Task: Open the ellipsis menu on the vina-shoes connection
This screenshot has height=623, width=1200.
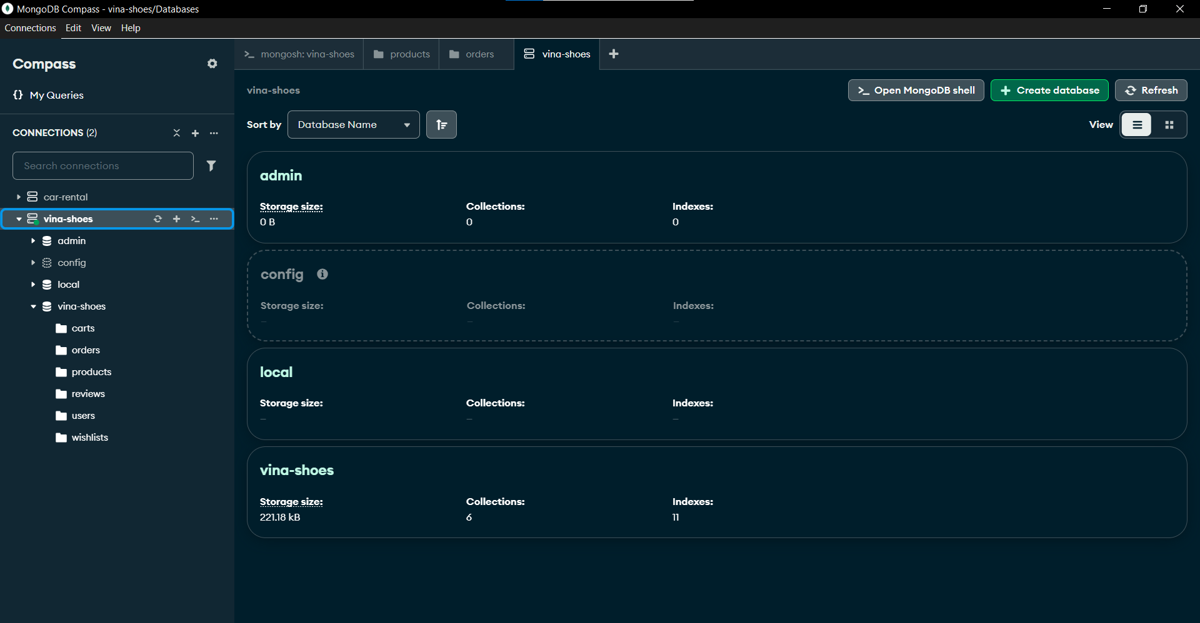Action: pos(214,219)
